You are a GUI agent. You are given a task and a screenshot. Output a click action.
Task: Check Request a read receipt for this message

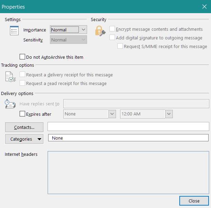coord(23,83)
